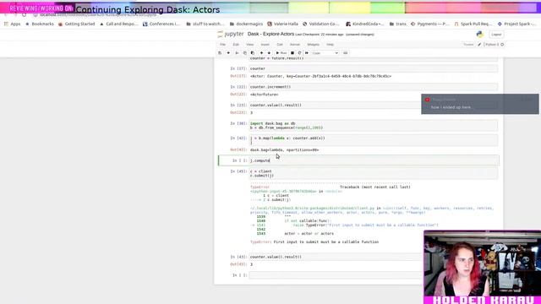Open the Valerie Halla bookmark
541x304 pixels.
pyautogui.click(x=282, y=24)
